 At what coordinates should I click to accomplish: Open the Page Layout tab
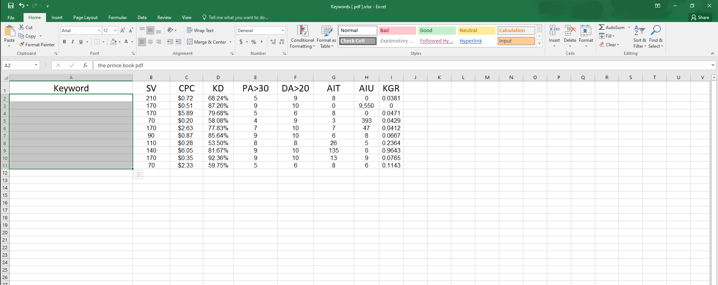coord(85,18)
